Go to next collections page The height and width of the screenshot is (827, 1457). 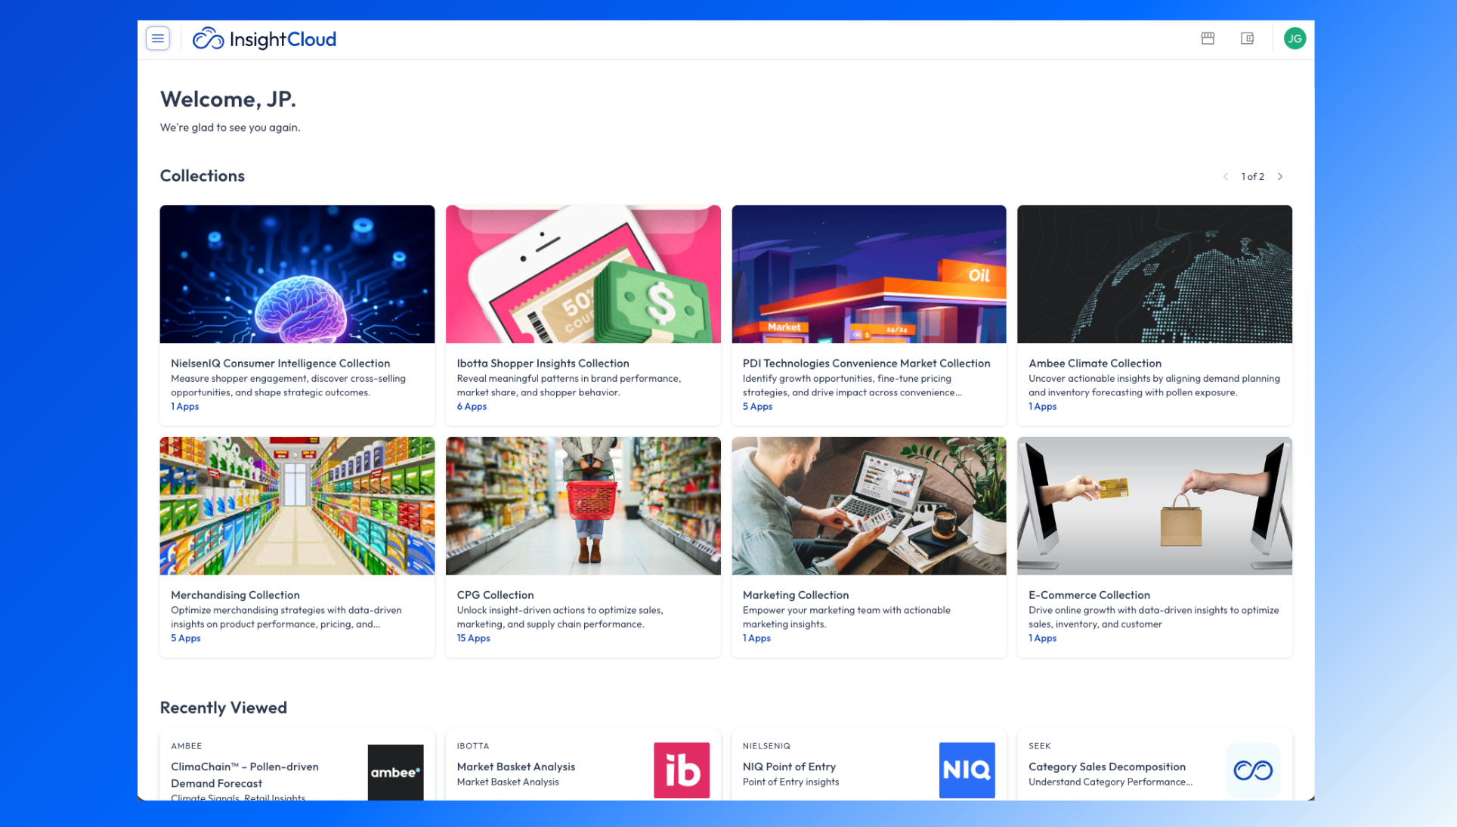tap(1280, 177)
